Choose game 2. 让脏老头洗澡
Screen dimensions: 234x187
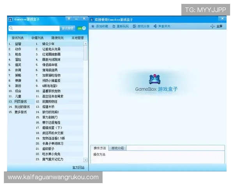tap(59, 49)
